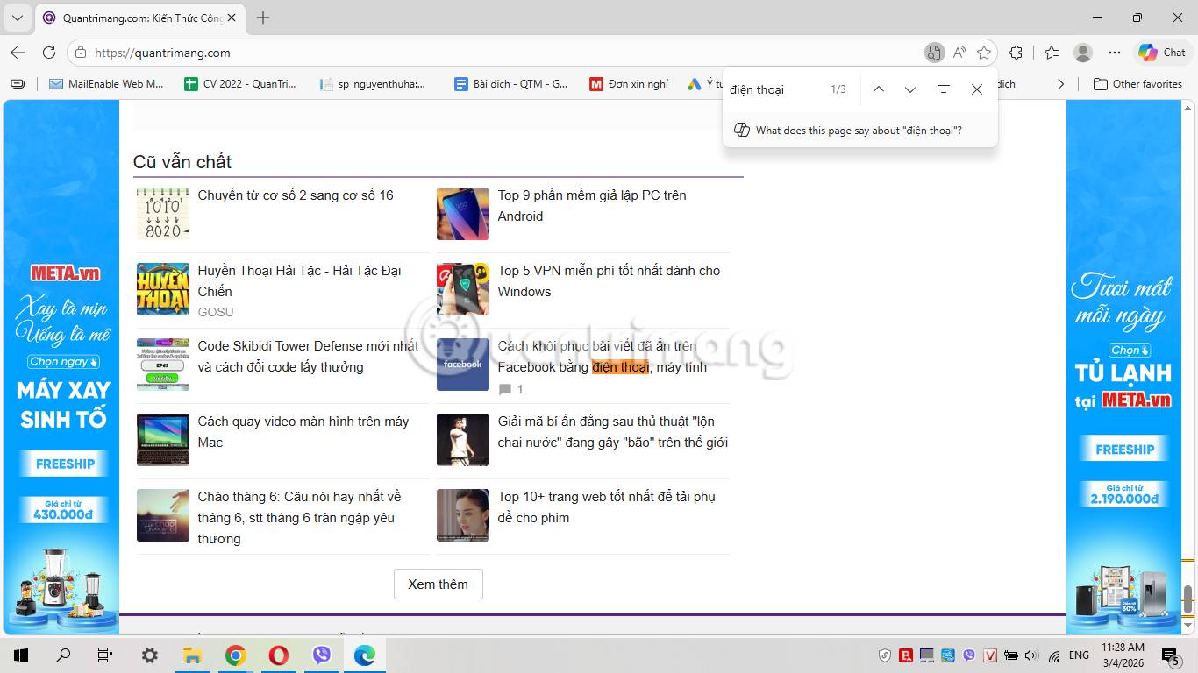Click the previous match arrow in find bar
Viewport: 1198px width, 673px height.
(879, 89)
